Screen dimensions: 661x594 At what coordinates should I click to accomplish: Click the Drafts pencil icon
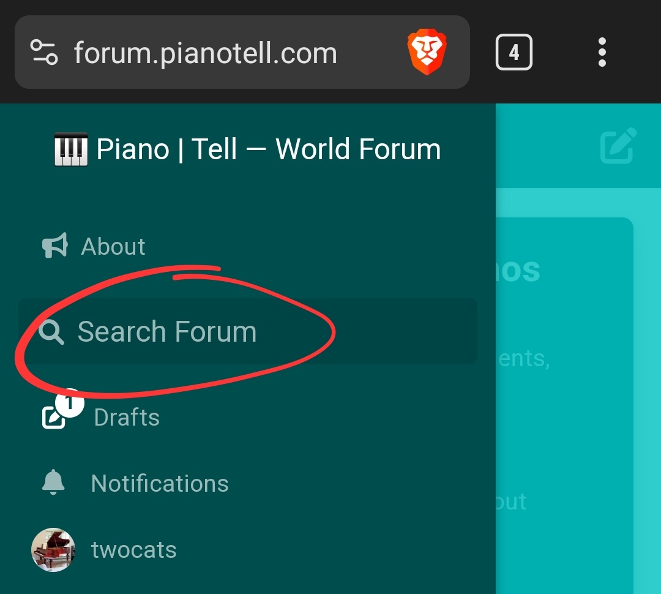pos(53,418)
